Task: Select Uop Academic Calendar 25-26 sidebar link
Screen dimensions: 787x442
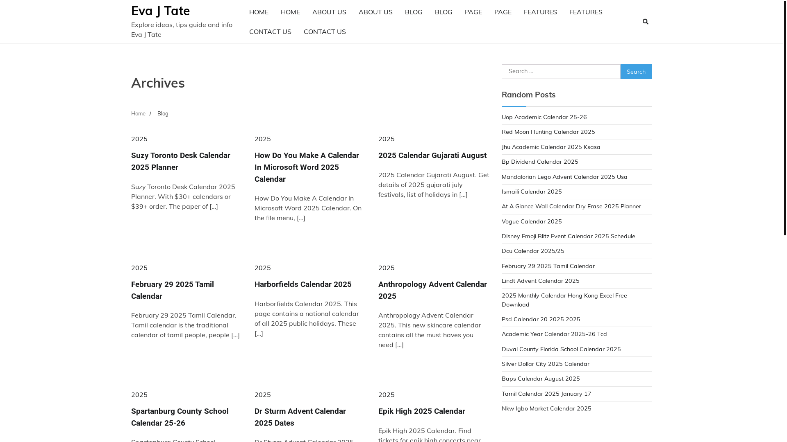Action: click(x=544, y=117)
